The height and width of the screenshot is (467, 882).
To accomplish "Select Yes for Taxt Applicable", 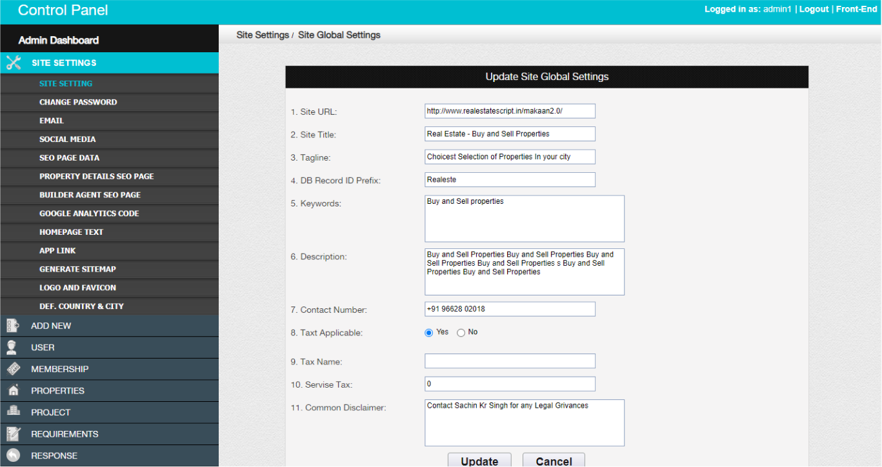I will pyautogui.click(x=428, y=333).
